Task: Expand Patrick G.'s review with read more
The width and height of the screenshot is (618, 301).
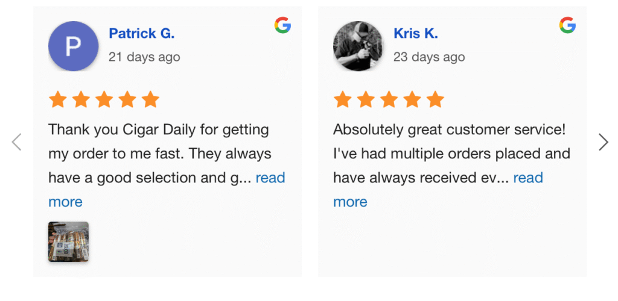Action: tap(270, 178)
